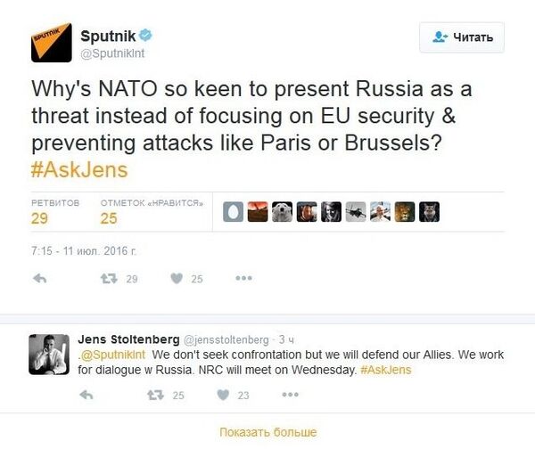Like the Sputnik tweet showing 25
535x449 pixels.
(177, 279)
